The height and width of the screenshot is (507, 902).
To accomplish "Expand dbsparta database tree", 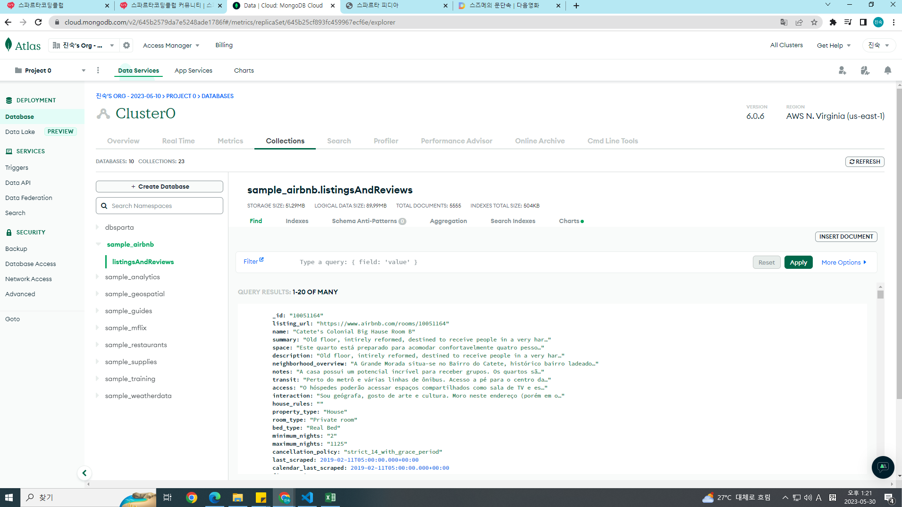I will [98, 227].
